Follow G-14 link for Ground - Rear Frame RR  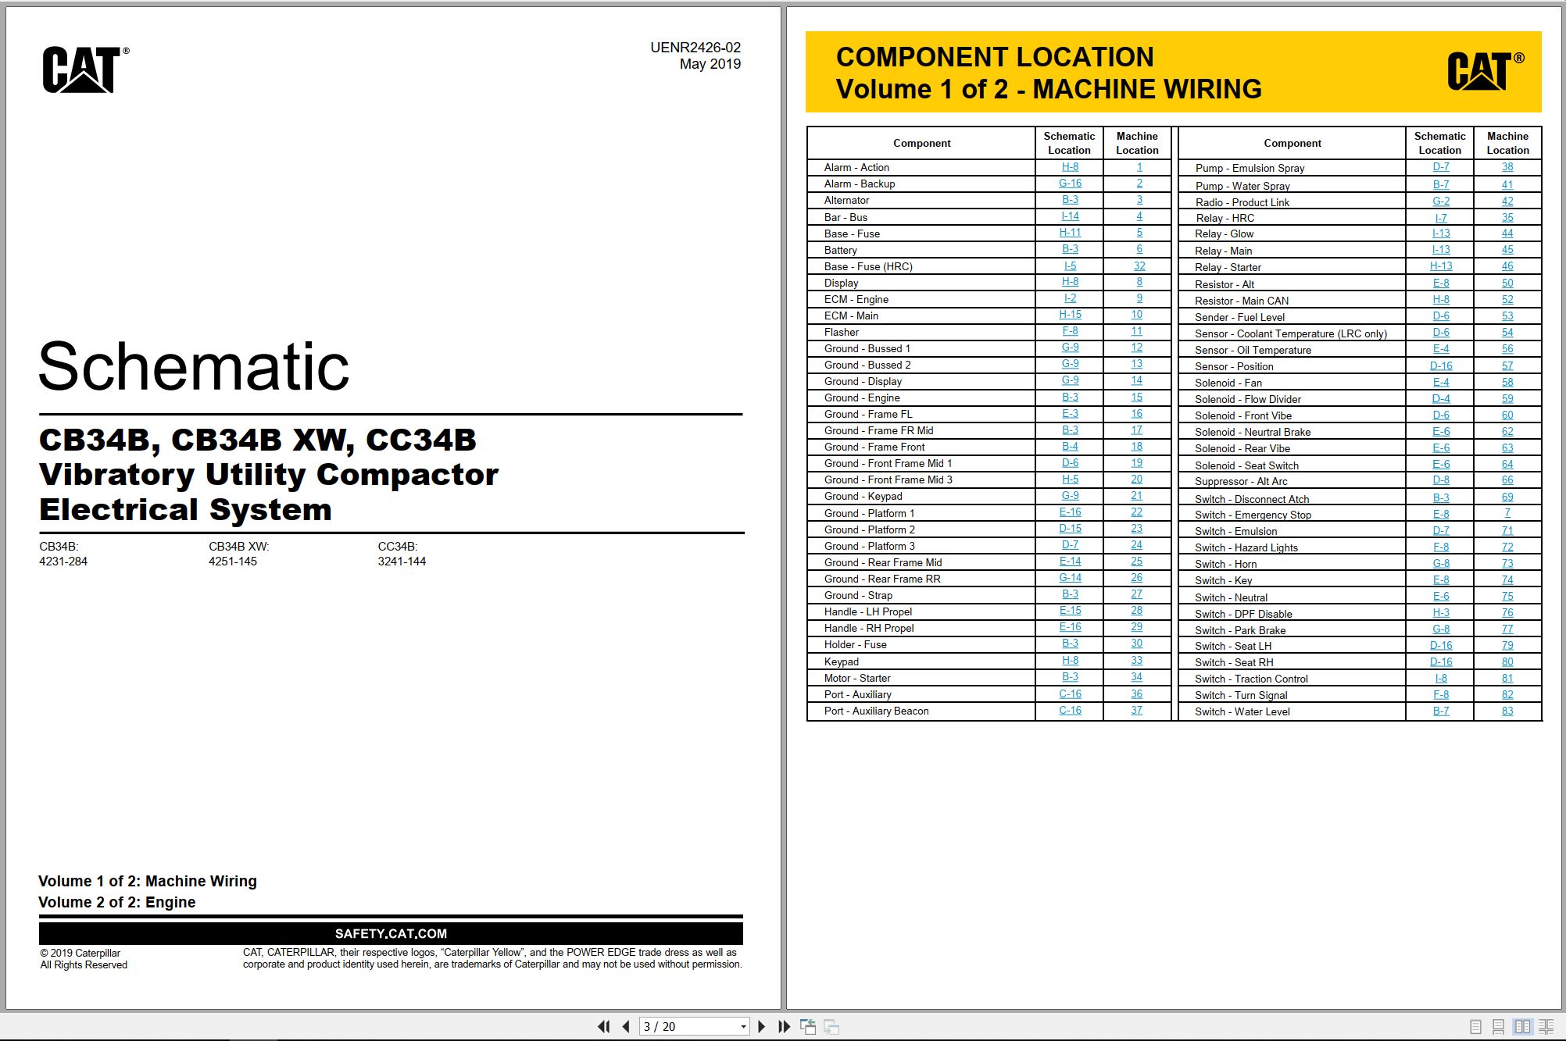pos(1070,578)
